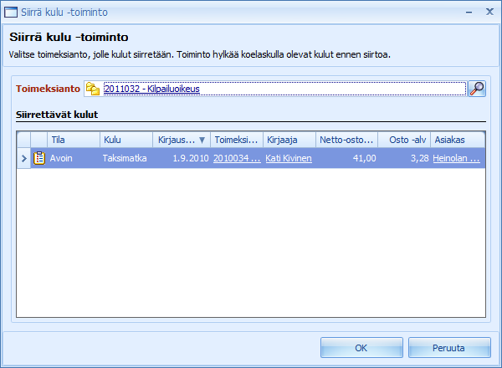Viewport: 502px width, 368px height.
Task: Minimize the Siirrä kulu -toiminto window
Action: pos(469,13)
